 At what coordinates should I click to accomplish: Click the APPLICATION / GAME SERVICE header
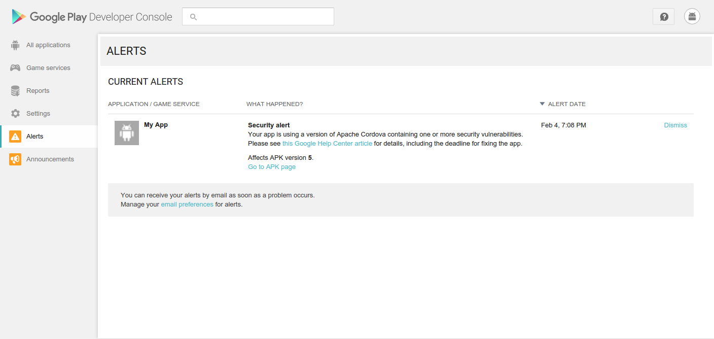click(154, 104)
